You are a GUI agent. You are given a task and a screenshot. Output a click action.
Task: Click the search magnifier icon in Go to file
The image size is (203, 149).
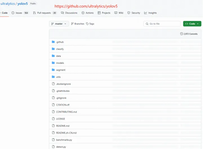[x=147, y=24]
